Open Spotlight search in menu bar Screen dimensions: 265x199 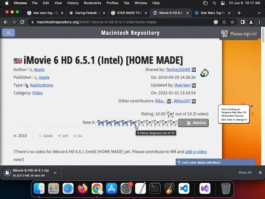tap(214, 3)
